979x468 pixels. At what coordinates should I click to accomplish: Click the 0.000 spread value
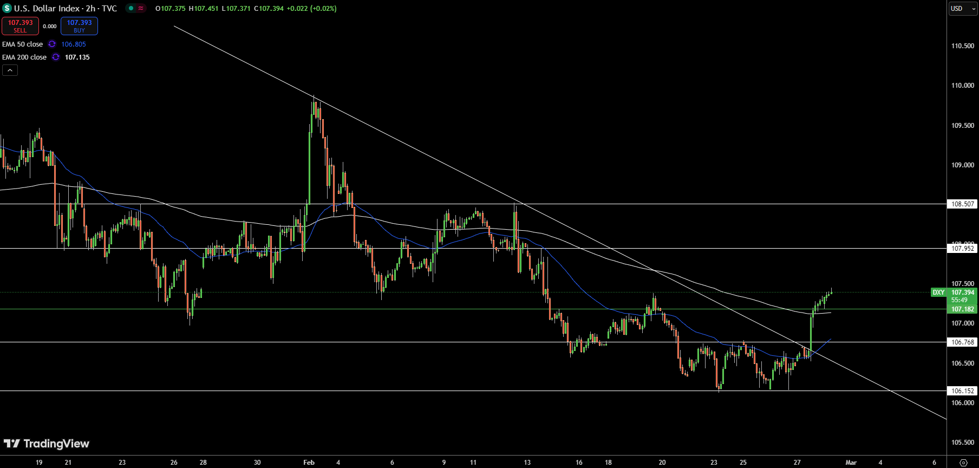[x=50, y=27]
